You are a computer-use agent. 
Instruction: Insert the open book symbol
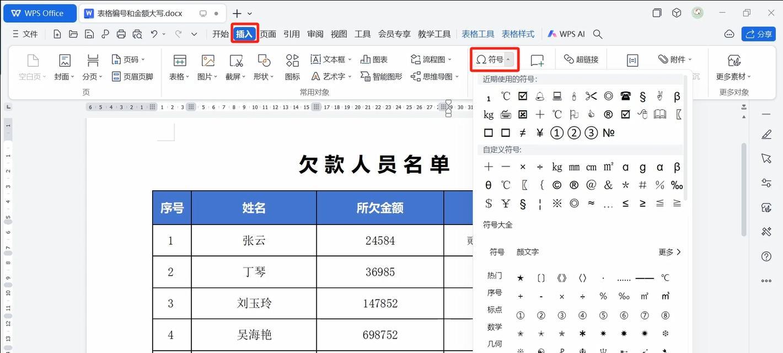[x=659, y=115]
